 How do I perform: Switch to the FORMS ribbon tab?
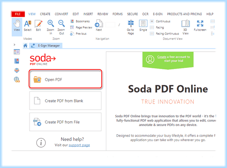tap(118, 14)
